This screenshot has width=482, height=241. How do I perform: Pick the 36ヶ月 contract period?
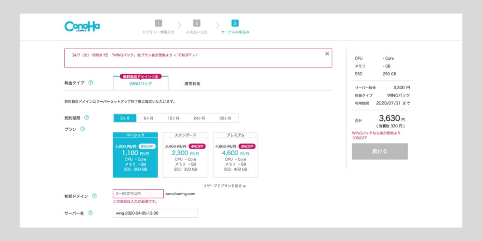225,118
